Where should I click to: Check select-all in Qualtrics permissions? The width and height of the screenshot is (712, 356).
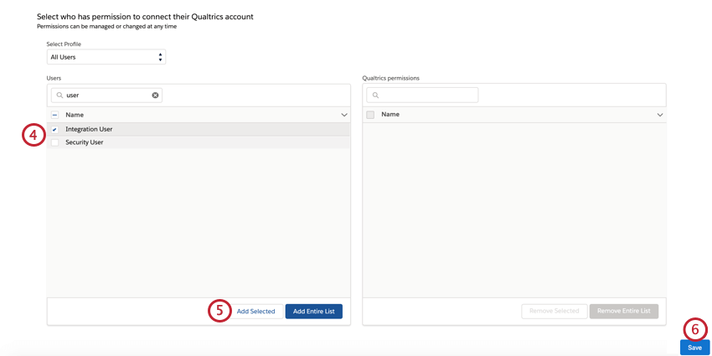(370, 115)
